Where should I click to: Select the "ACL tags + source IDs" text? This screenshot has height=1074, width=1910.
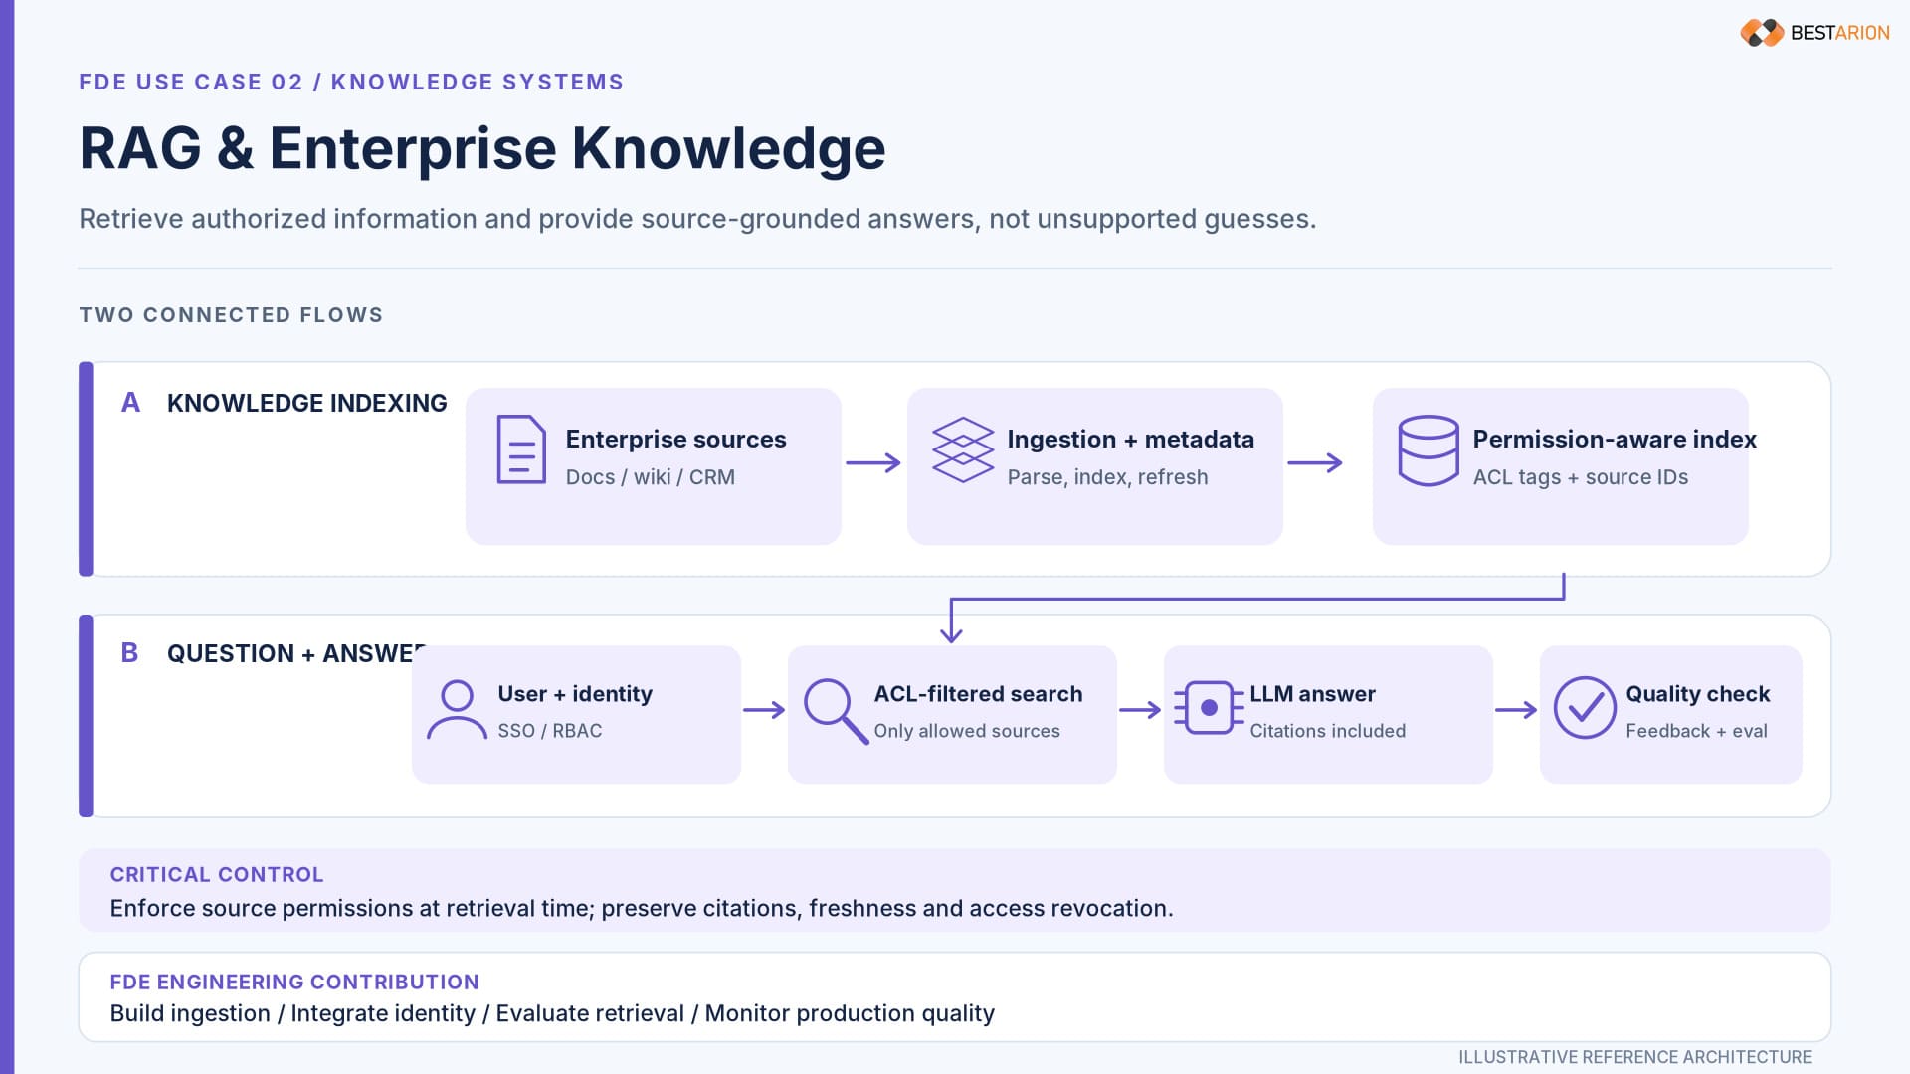pos(1580,477)
